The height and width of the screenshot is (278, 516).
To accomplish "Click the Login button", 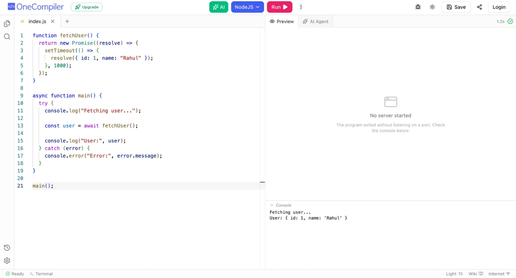I will point(499,7).
